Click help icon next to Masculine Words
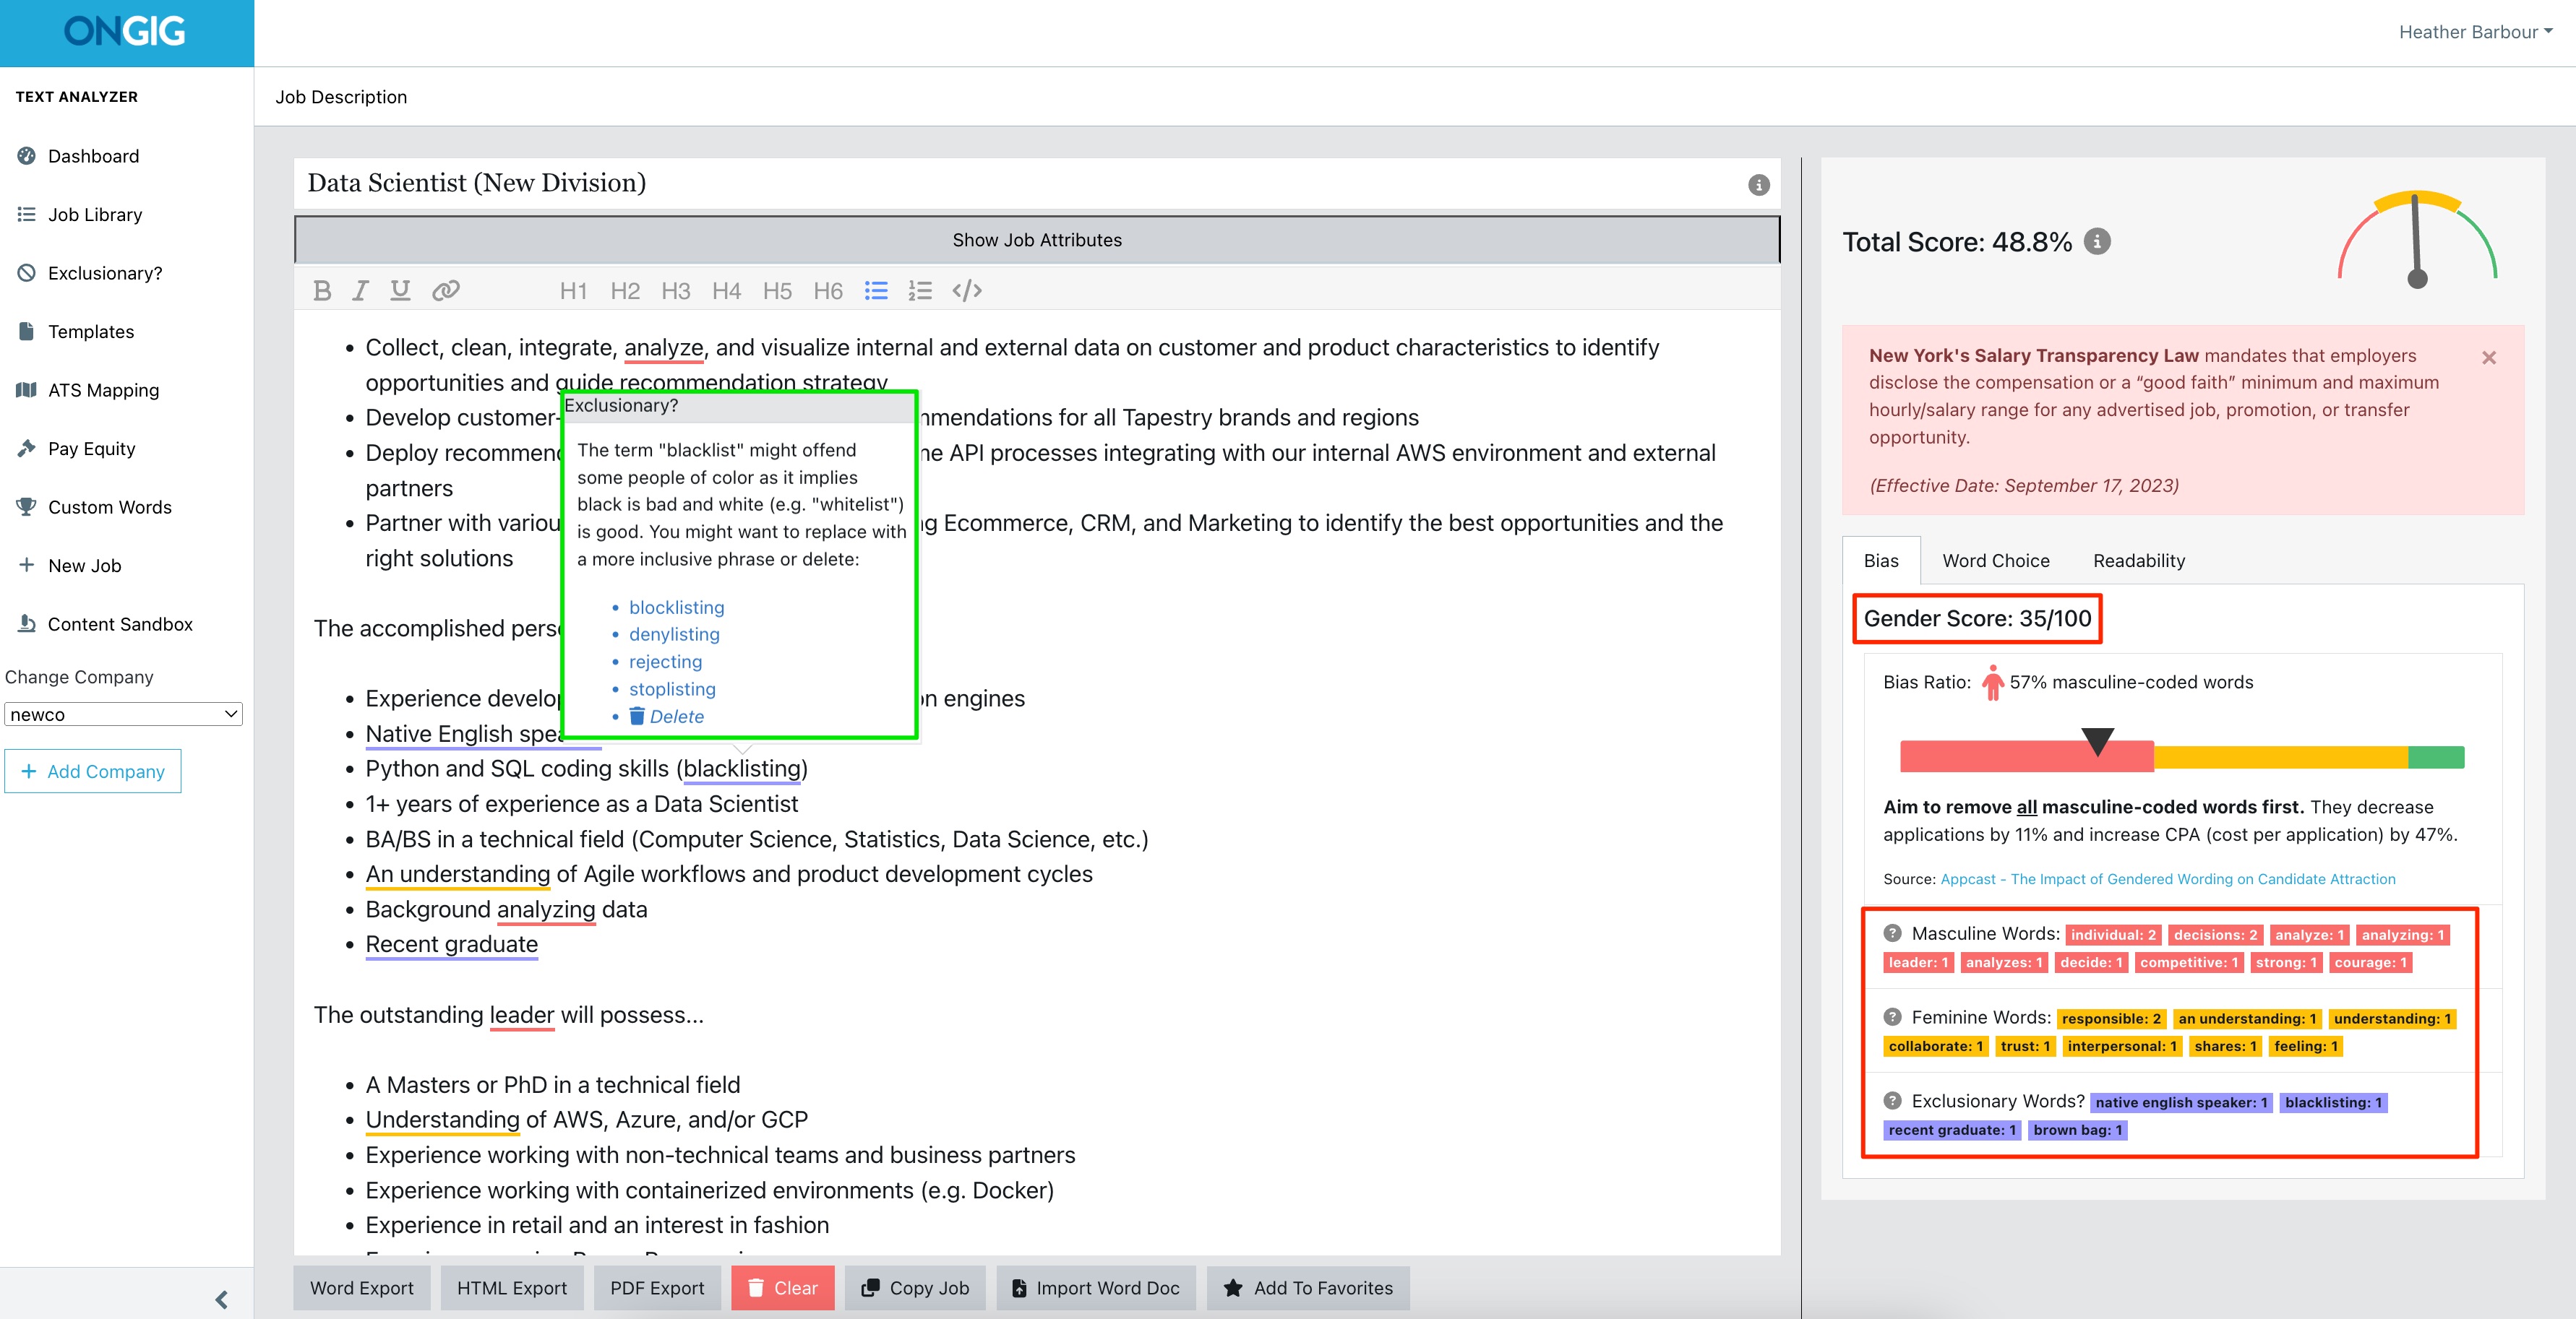 point(1892,933)
